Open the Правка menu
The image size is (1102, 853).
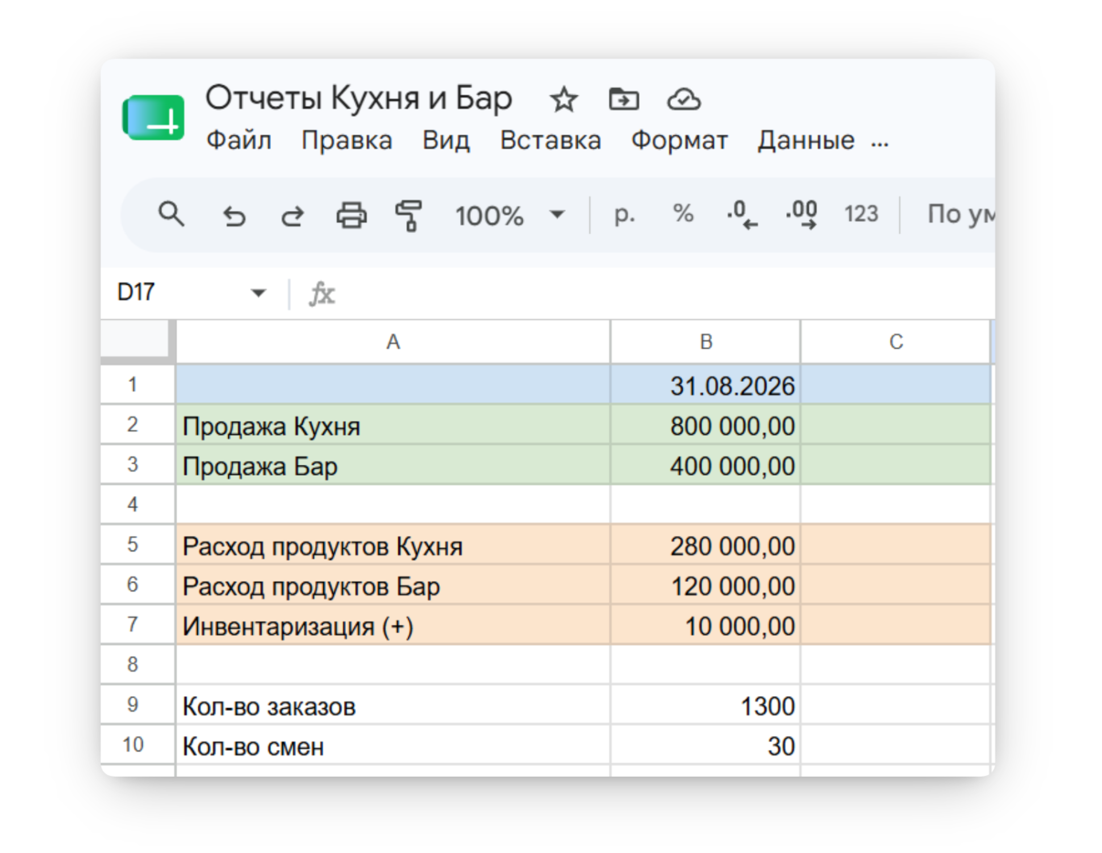tap(347, 140)
